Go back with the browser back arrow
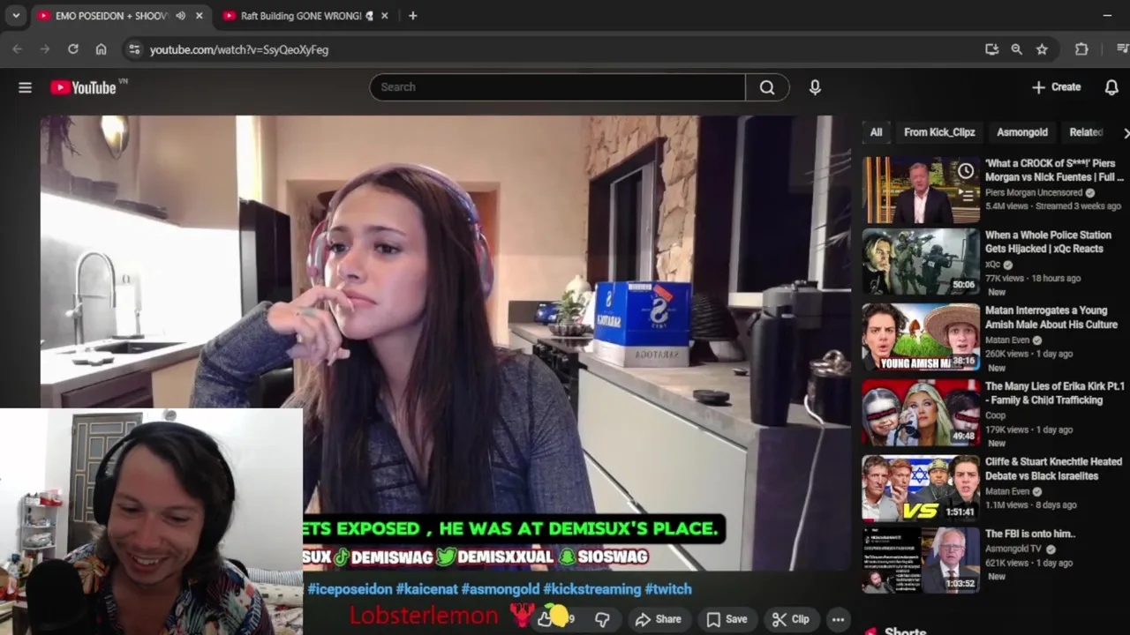1130x635 pixels. tap(18, 49)
